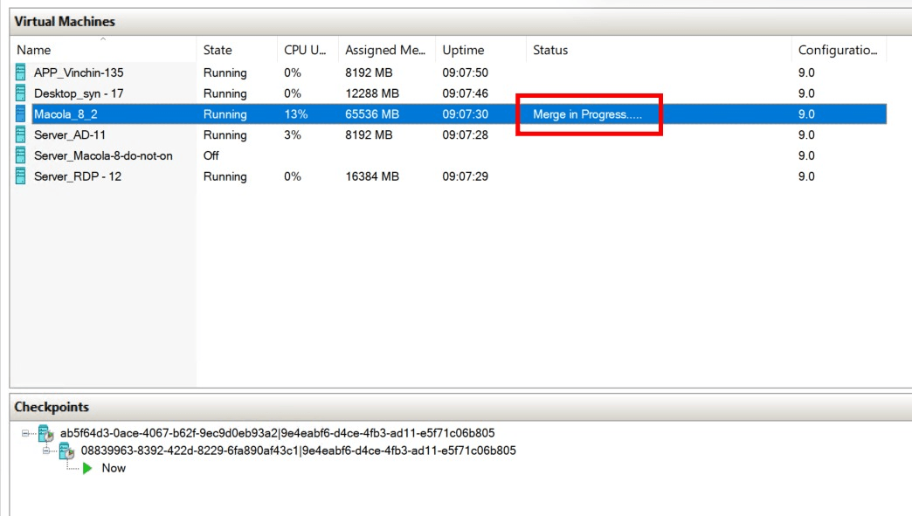Sort by the Status column header
The image size is (912, 516).
[x=659, y=50]
